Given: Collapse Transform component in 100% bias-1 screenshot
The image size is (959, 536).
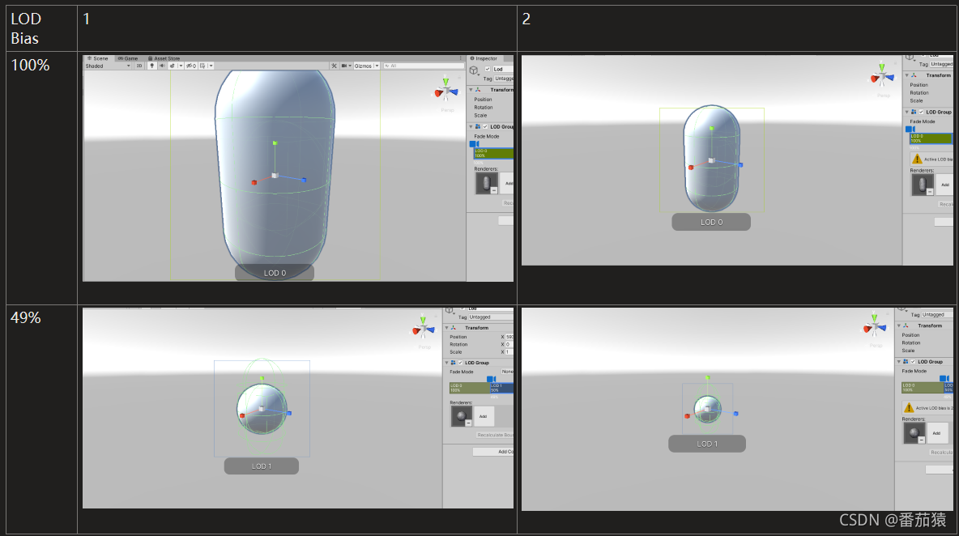Looking at the screenshot, I should (471, 90).
